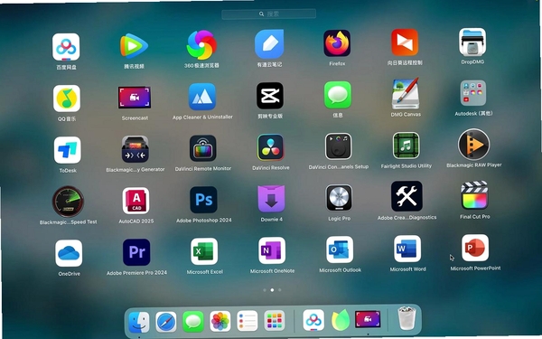Screen dimensions: 542x339
Task: Launch Logic Pro
Action: (x=339, y=198)
